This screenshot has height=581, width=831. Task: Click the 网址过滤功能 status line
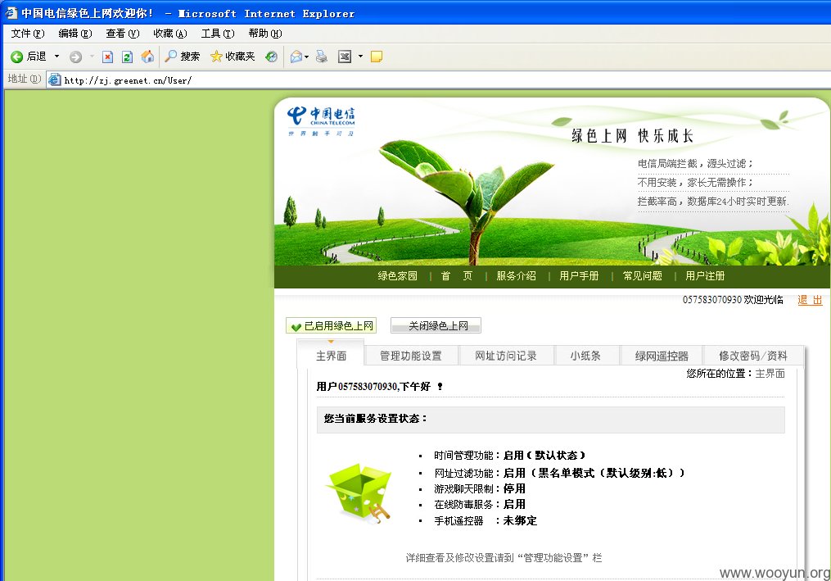[x=560, y=473]
